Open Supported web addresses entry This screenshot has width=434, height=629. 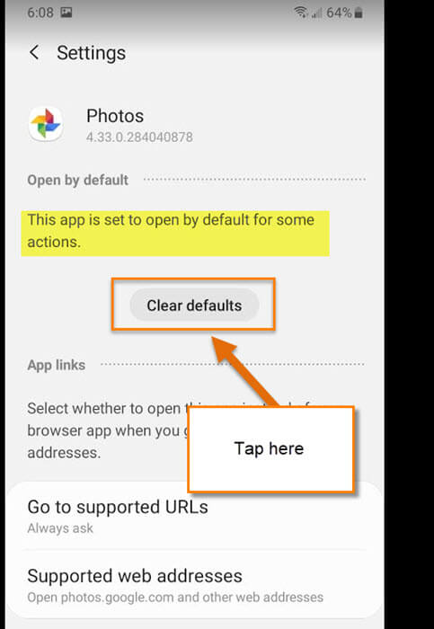click(194, 585)
